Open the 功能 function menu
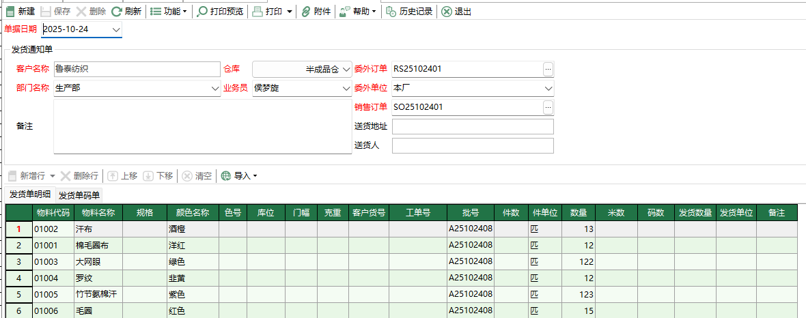 click(x=169, y=12)
